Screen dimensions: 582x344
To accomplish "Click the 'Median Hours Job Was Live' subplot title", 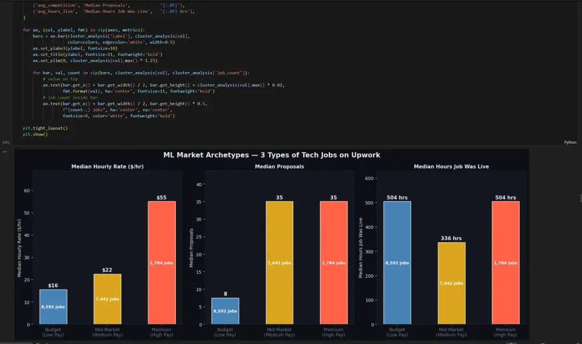I will pos(451,167).
